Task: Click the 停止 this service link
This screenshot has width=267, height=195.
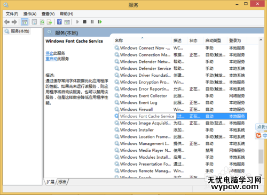Action: coord(49,53)
